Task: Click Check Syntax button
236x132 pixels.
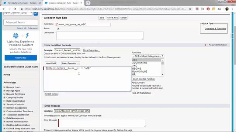Action: coord(52,94)
